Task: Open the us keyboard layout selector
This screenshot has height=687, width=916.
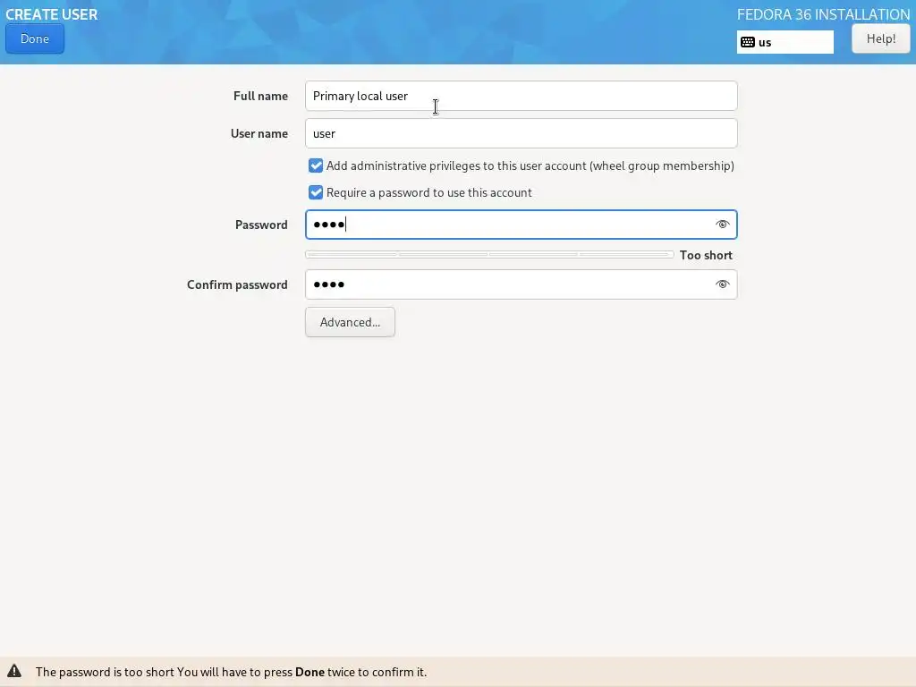Action: pyautogui.click(x=785, y=42)
